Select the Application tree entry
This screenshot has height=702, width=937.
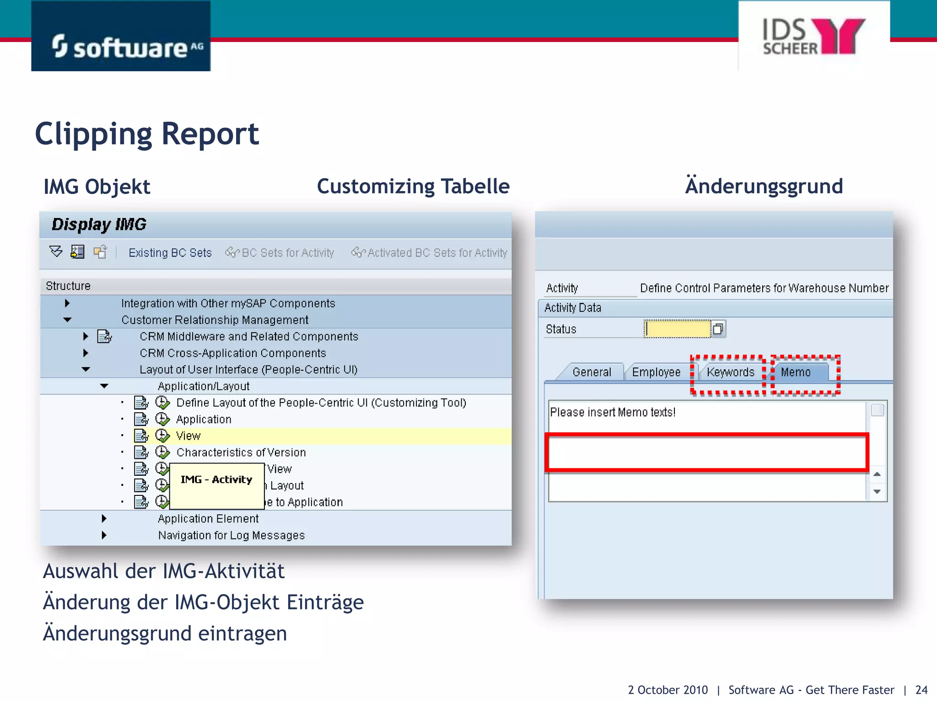pyautogui.click(x=204, y=419)
